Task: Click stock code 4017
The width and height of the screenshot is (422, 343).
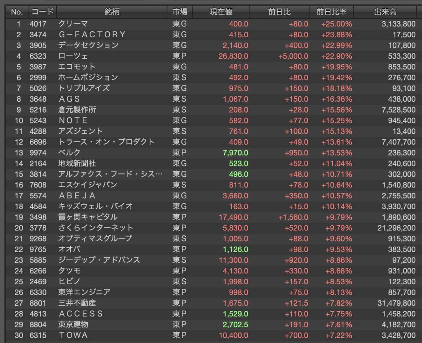Action: coord(39,24)
